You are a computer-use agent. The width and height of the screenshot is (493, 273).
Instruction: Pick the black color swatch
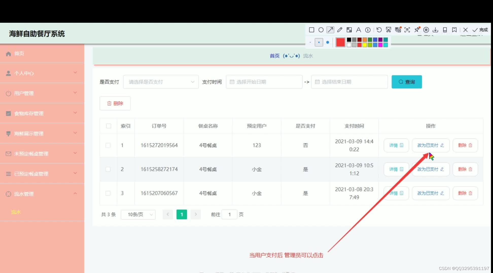[349, 40]
